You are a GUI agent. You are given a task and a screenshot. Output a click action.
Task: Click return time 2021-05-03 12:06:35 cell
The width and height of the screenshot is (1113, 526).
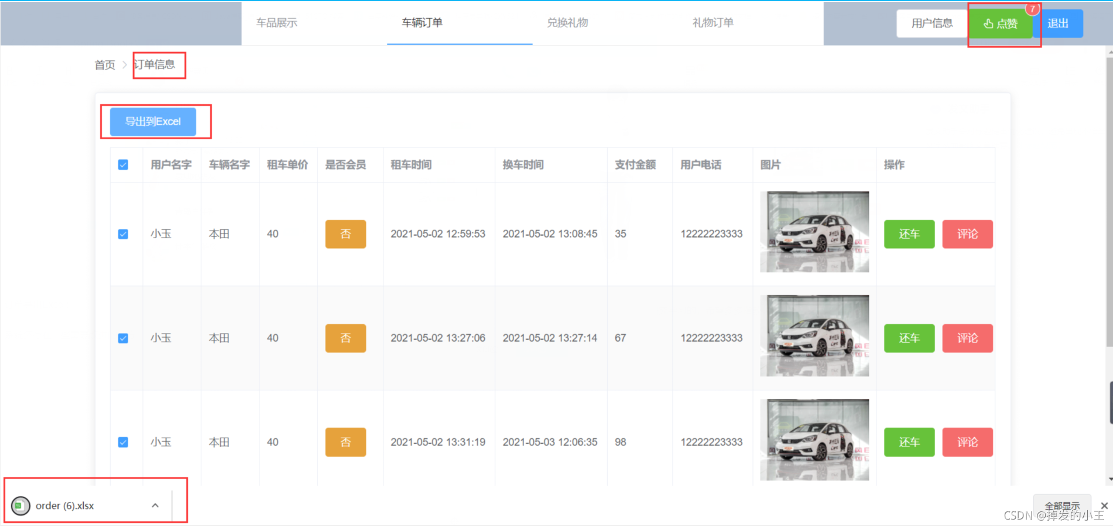[550, 442]
